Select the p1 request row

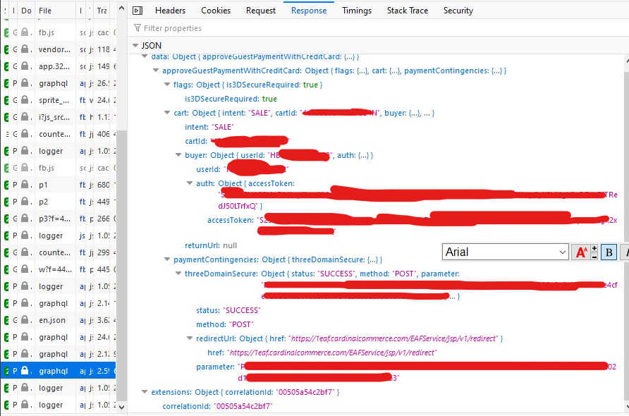[59, 185]
